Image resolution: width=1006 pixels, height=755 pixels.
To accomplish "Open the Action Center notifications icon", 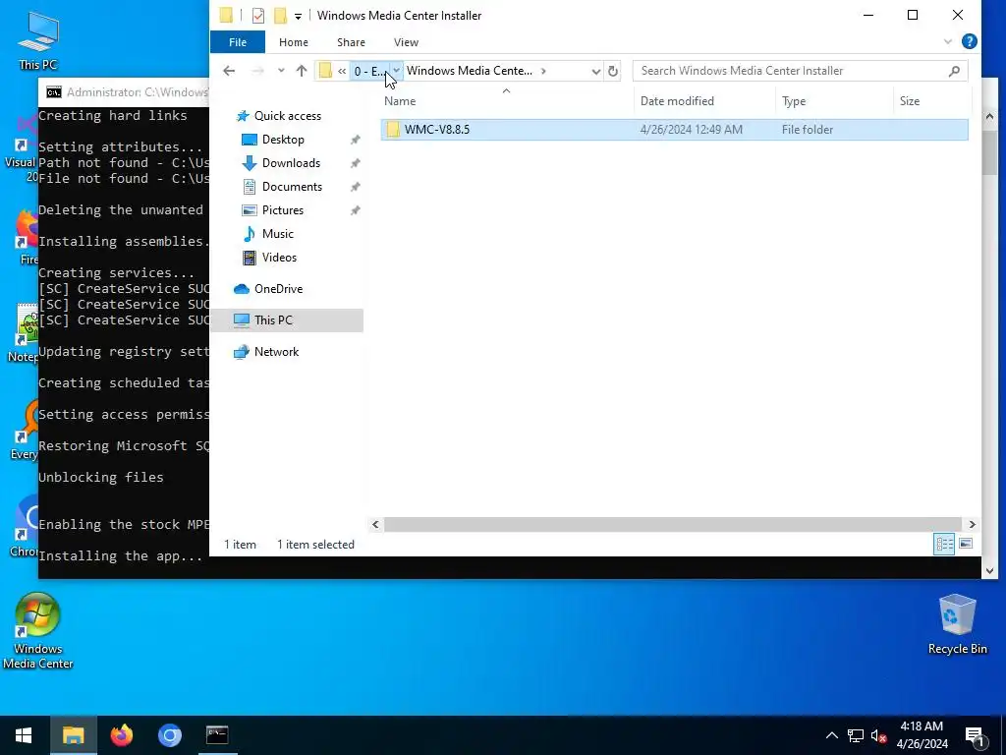I will click(975, 736).
